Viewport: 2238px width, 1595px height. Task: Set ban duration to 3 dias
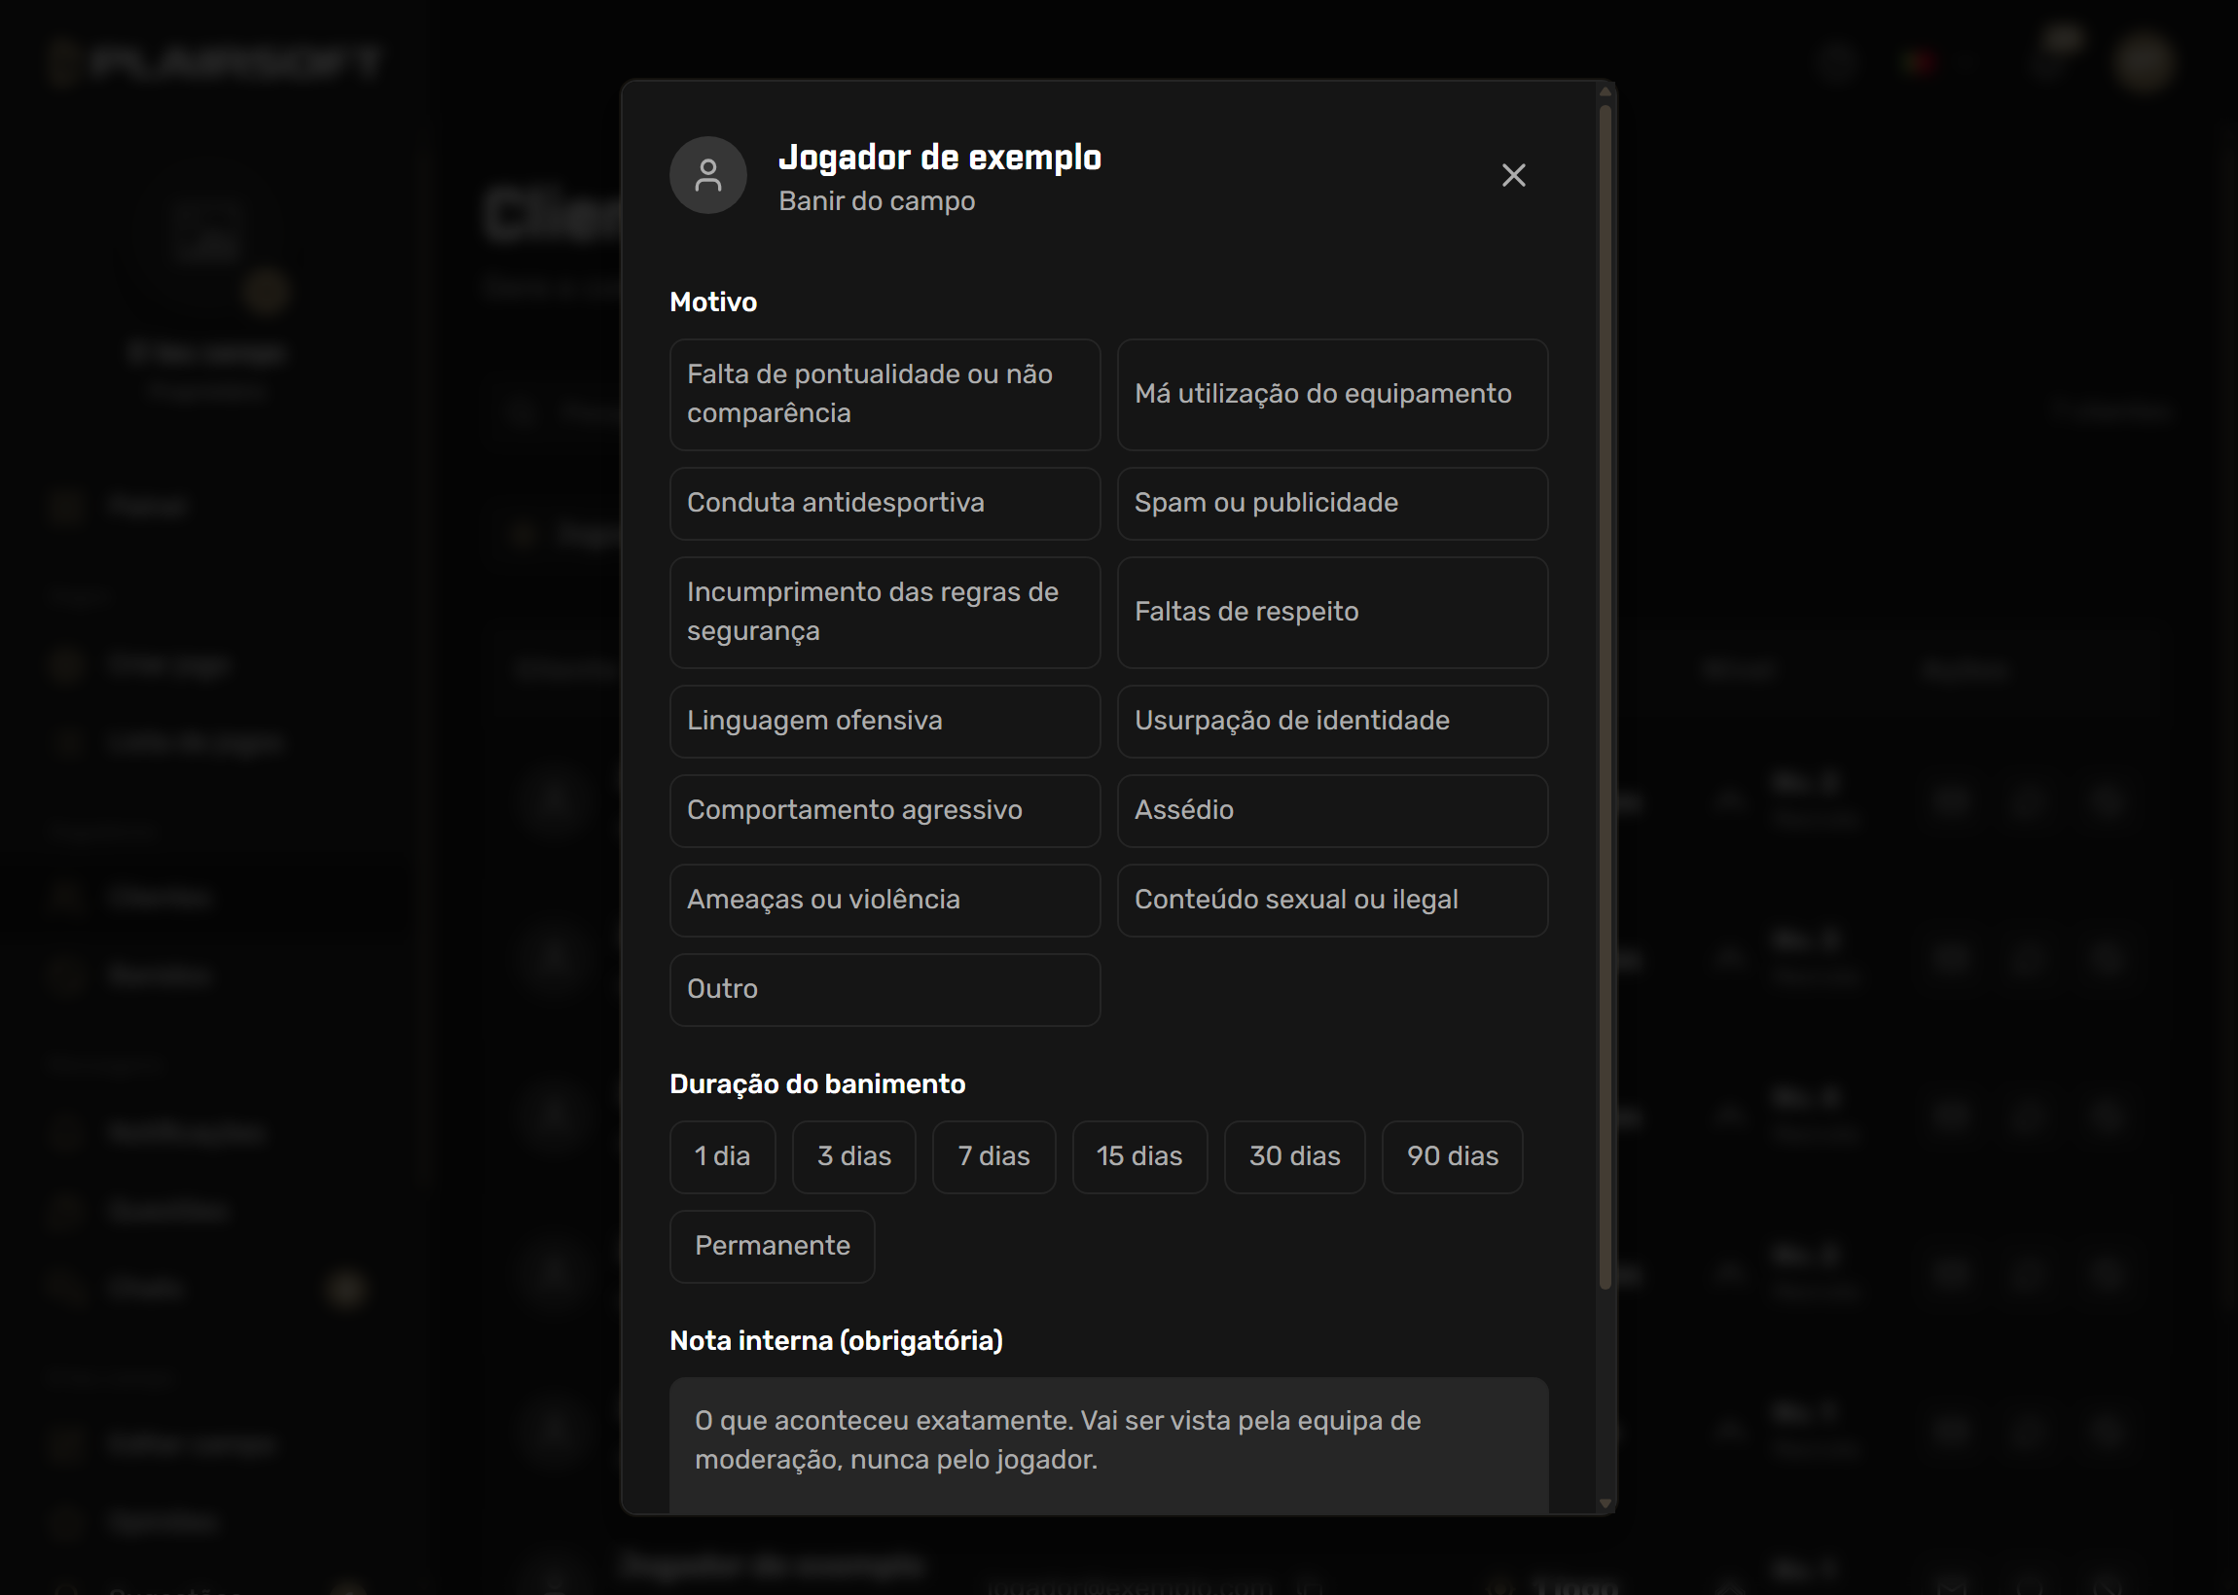point(853,1157)
